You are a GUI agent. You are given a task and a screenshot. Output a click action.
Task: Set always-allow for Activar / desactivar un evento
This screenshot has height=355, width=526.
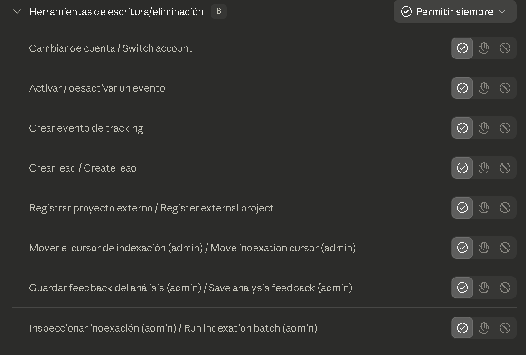coord(462,88)
